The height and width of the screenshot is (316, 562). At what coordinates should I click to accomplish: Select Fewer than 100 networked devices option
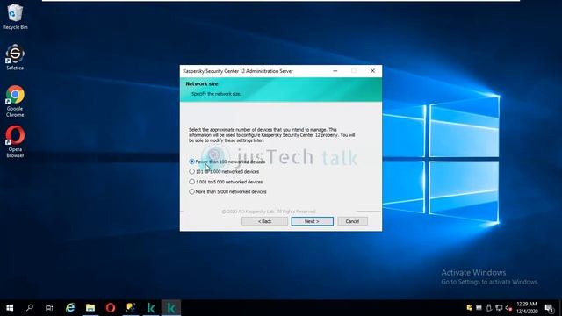tap(227, 162)
